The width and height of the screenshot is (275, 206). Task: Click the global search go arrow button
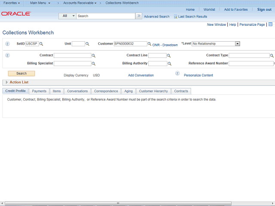[139, 16]
